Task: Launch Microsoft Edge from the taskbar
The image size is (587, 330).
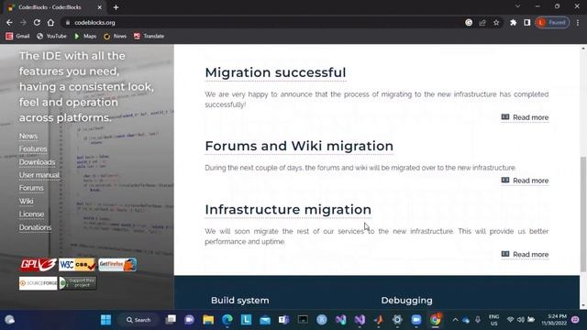Action: pos(227,320)
